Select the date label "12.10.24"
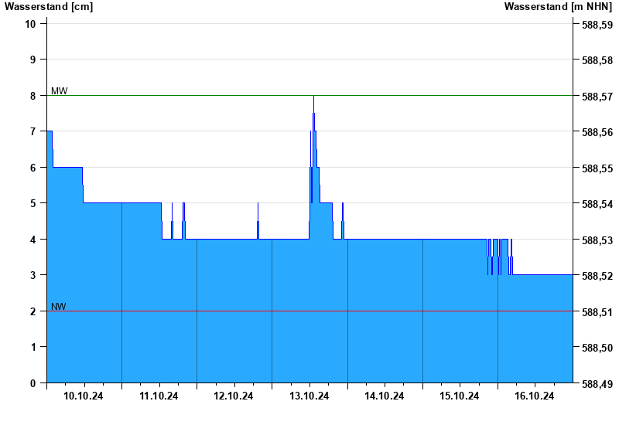The height and width of the screenshot is (425, 619). [234, 396]
